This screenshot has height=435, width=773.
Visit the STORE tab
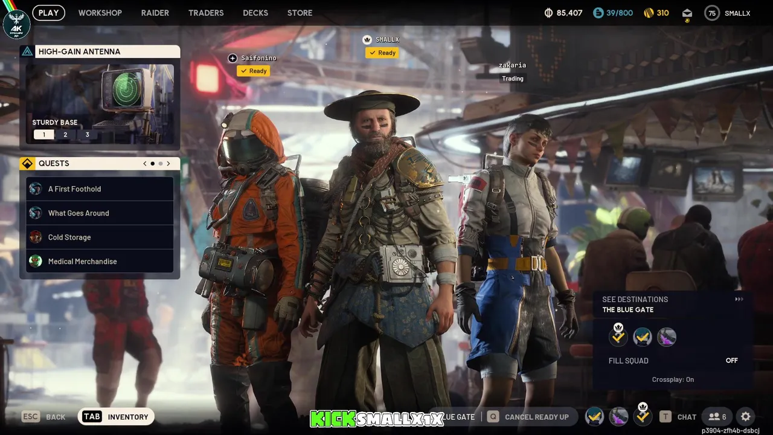300,13
